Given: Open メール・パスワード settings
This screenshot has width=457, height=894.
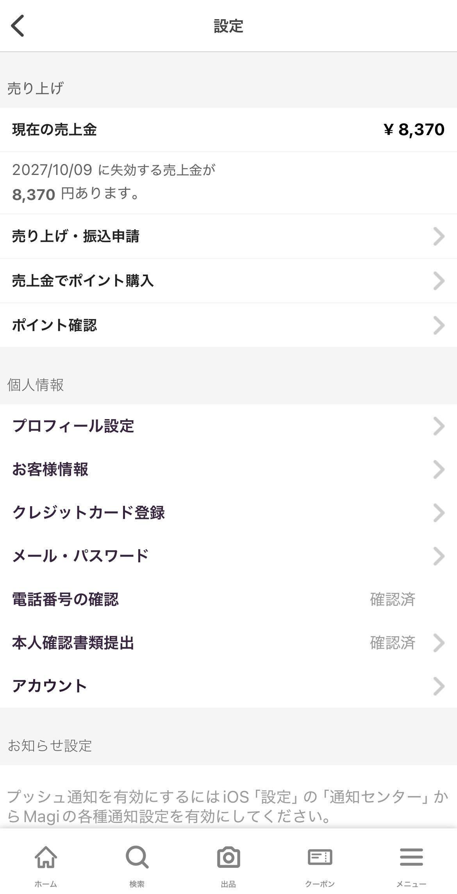Looking at the screenshot, I should [81, 556].
